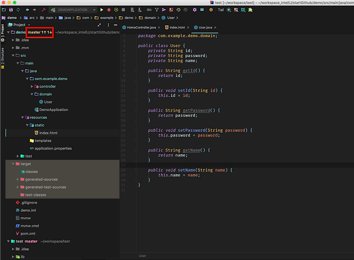Collapse the demo root project node
The image size is (354, 260).
point(8,32)
